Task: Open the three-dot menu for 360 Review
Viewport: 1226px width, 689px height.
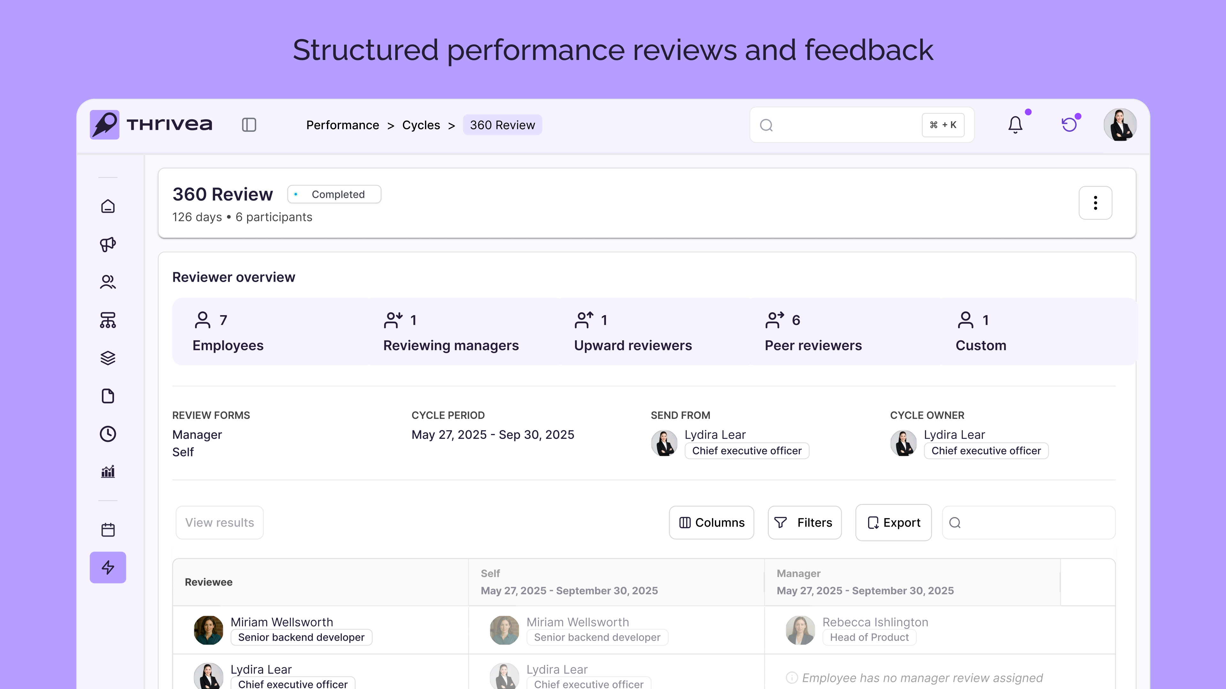Action: (x=1095, y=203)
